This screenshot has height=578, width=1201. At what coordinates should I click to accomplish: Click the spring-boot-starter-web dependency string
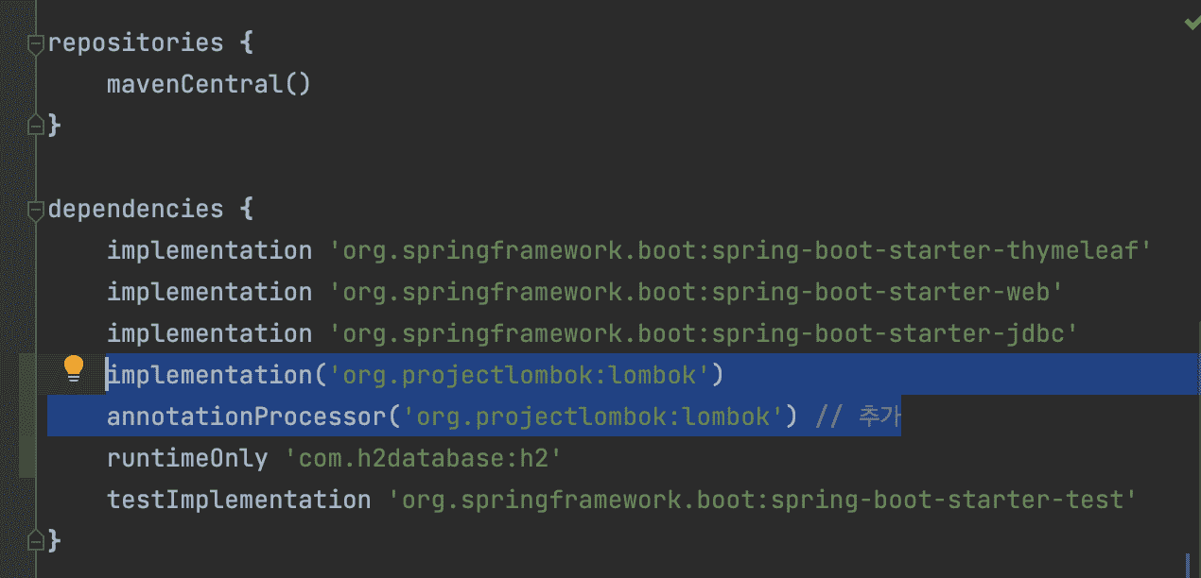[696, 292]
